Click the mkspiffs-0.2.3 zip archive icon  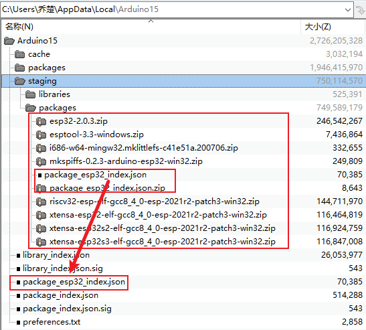coord(41,161)
